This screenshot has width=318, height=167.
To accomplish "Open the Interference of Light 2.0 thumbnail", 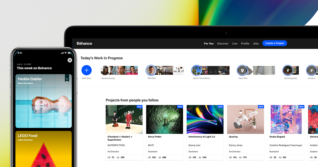I will [x=205, y=119].
